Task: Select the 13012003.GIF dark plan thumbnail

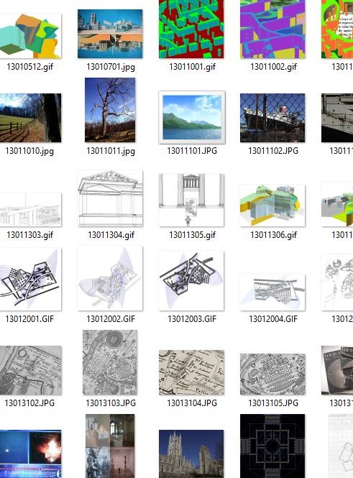Action: click(191, 280)
